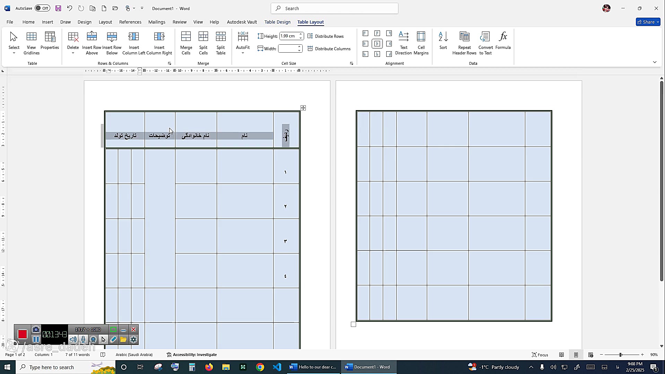
Task: Click the Search box
Action: [x=335, y=8]
